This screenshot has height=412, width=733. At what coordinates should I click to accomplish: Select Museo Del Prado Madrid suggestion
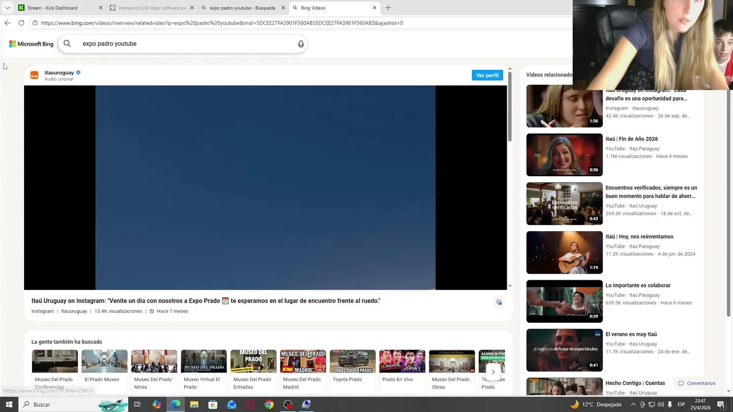point(303,370)
